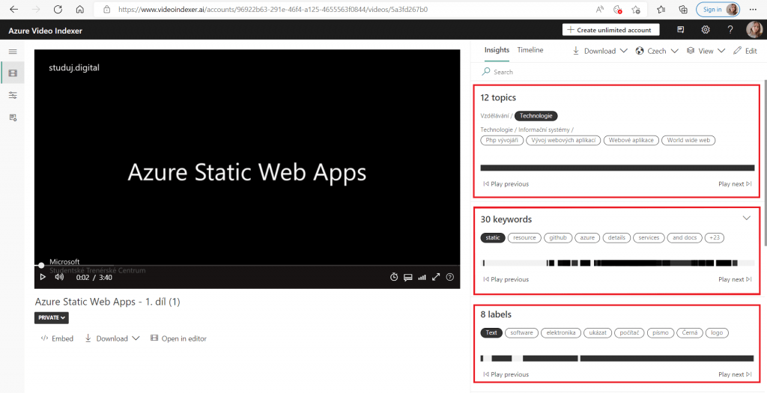The height and width of the screenshot is (393, 767).
Task: Expand the View dropdown in insights
Action: point(706,51)
